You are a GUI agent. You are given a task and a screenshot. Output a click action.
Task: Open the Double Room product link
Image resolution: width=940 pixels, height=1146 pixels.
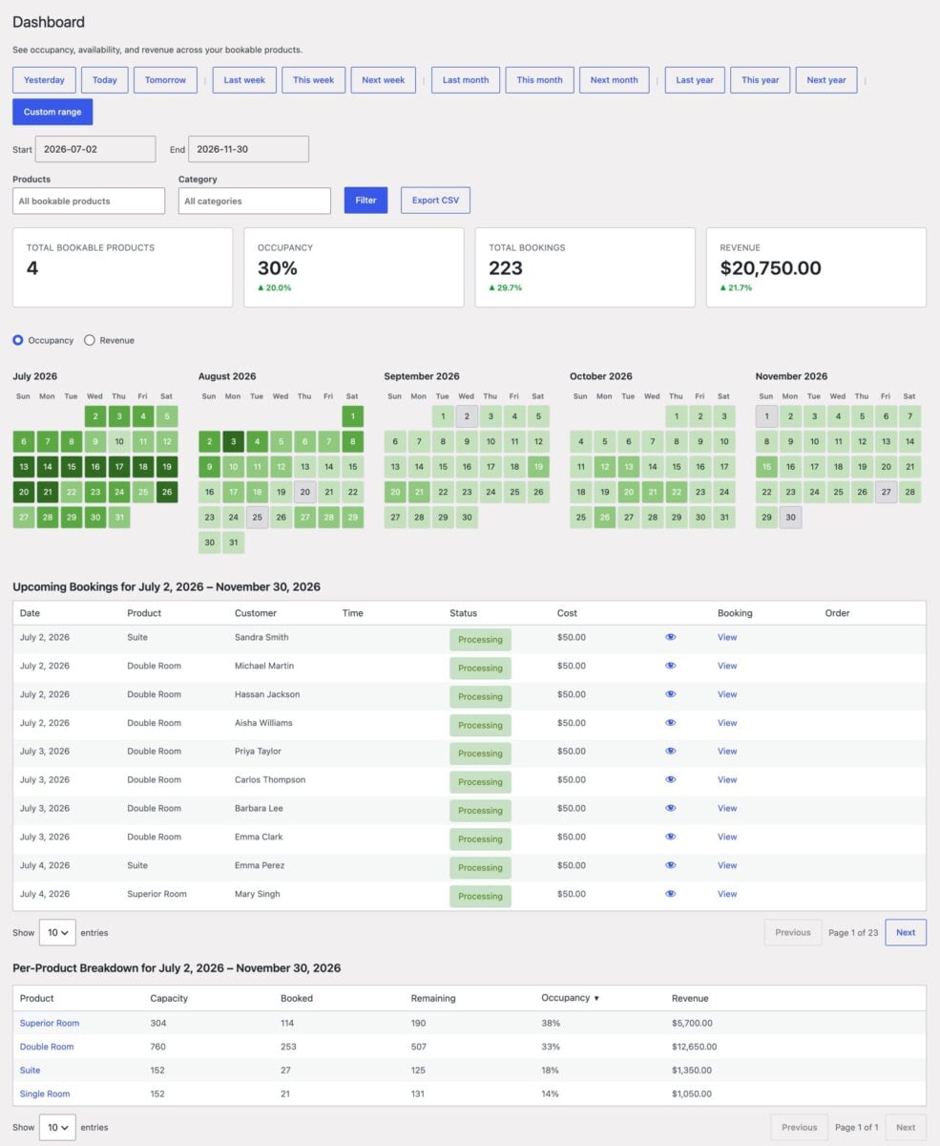coord(47,1047)
